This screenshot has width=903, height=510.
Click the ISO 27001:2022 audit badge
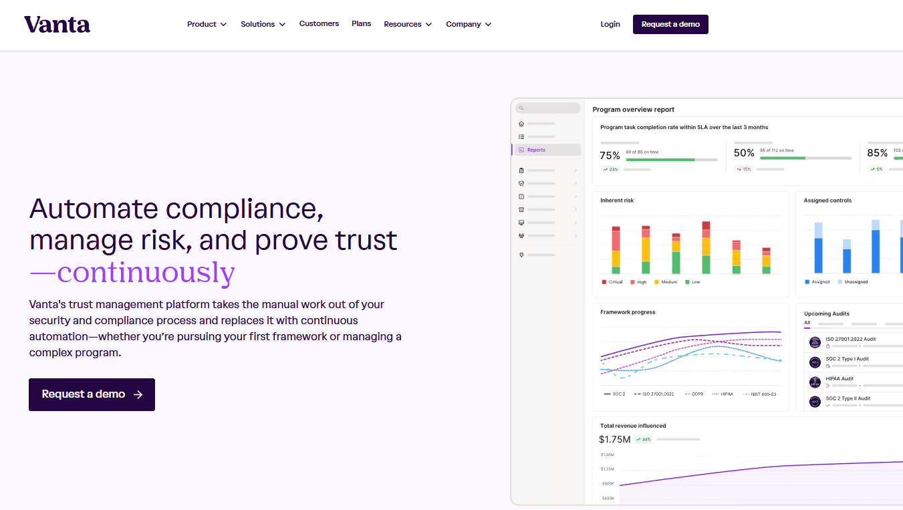tap(815, 342)
